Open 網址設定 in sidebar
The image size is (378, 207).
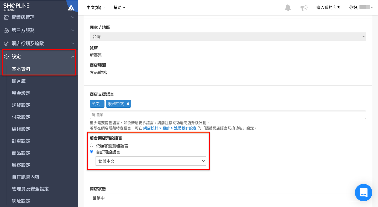pyautogui.click(x=21, y=201)
